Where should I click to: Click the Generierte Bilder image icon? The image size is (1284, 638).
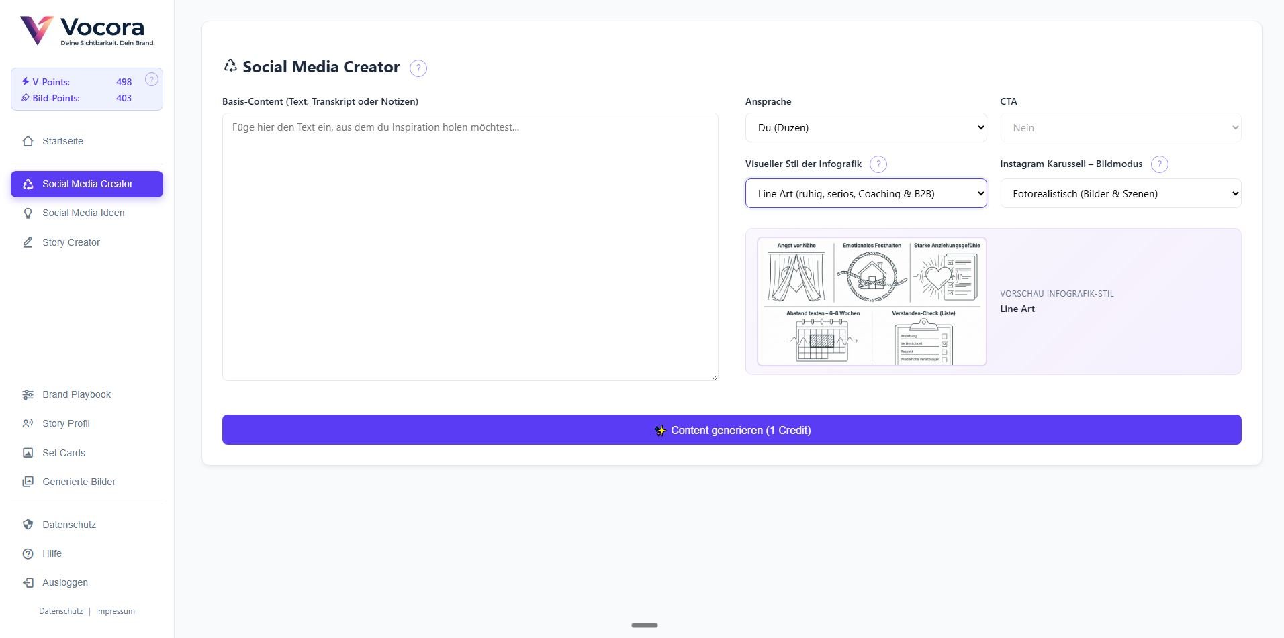coord(28,482)
